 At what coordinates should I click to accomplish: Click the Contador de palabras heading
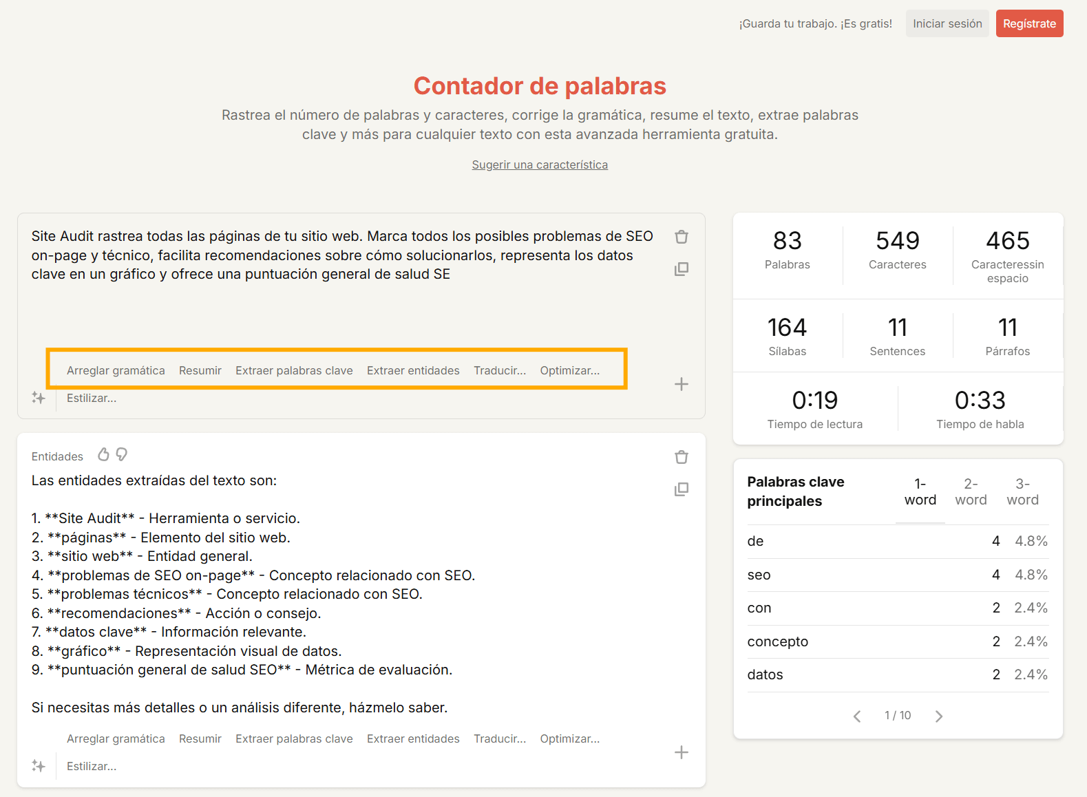pos(540,86)
